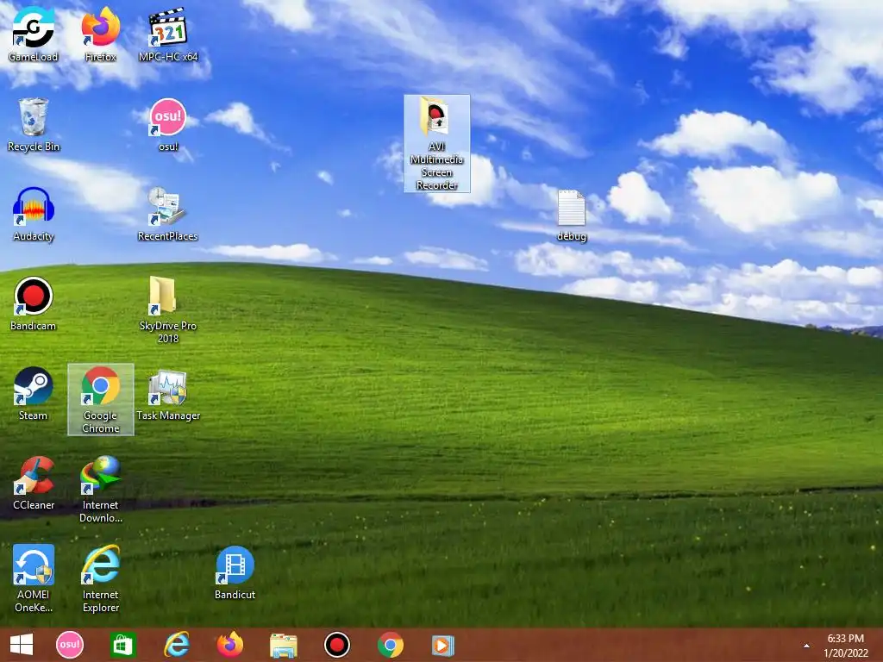Click the Bandicam desktop icon
883x662 pixels.
coord(34,303)
